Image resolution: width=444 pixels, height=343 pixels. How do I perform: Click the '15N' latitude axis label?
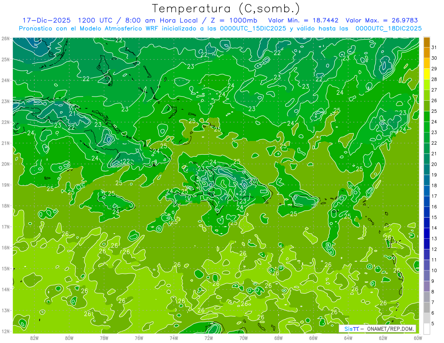click(x=5, y=269)
